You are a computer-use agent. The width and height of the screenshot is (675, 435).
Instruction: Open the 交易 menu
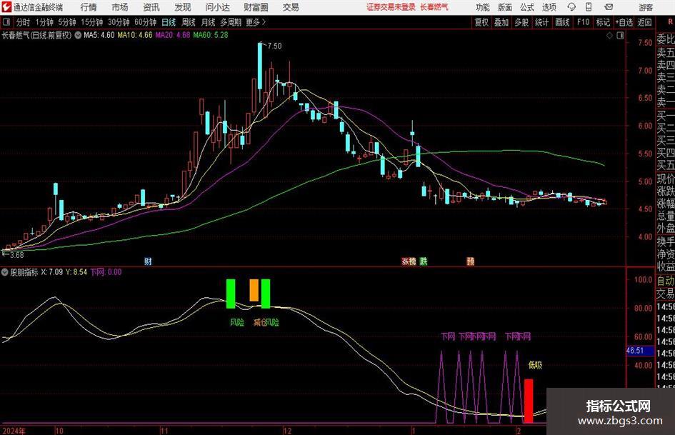coord(291,7)
